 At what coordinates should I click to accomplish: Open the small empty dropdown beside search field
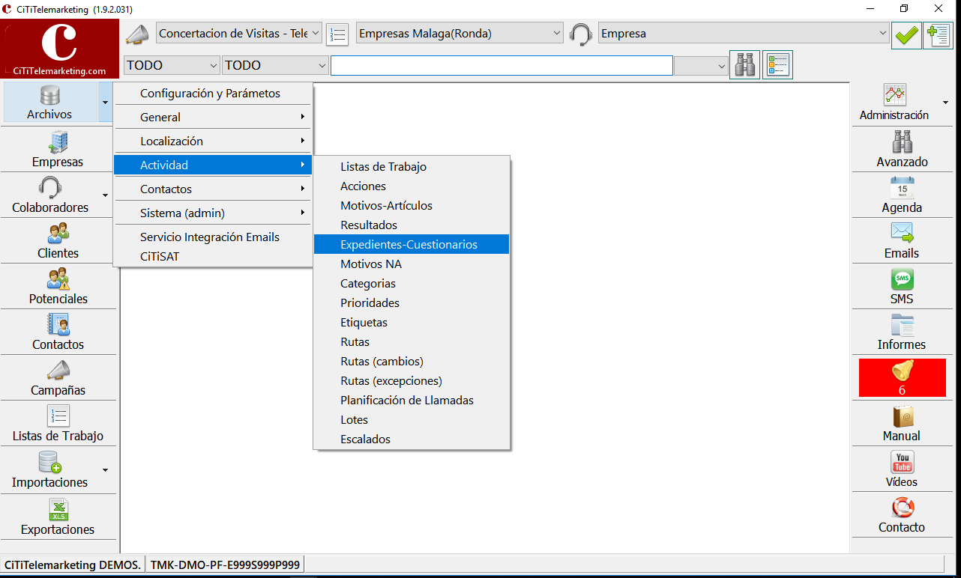pos(701,65)
